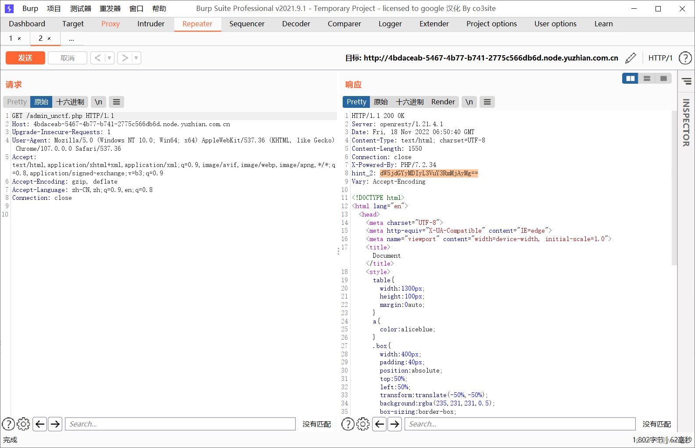Click the 取消 cancel button
Image resolution: width=695 pixels, height=448 pixels.
[68, 58]
